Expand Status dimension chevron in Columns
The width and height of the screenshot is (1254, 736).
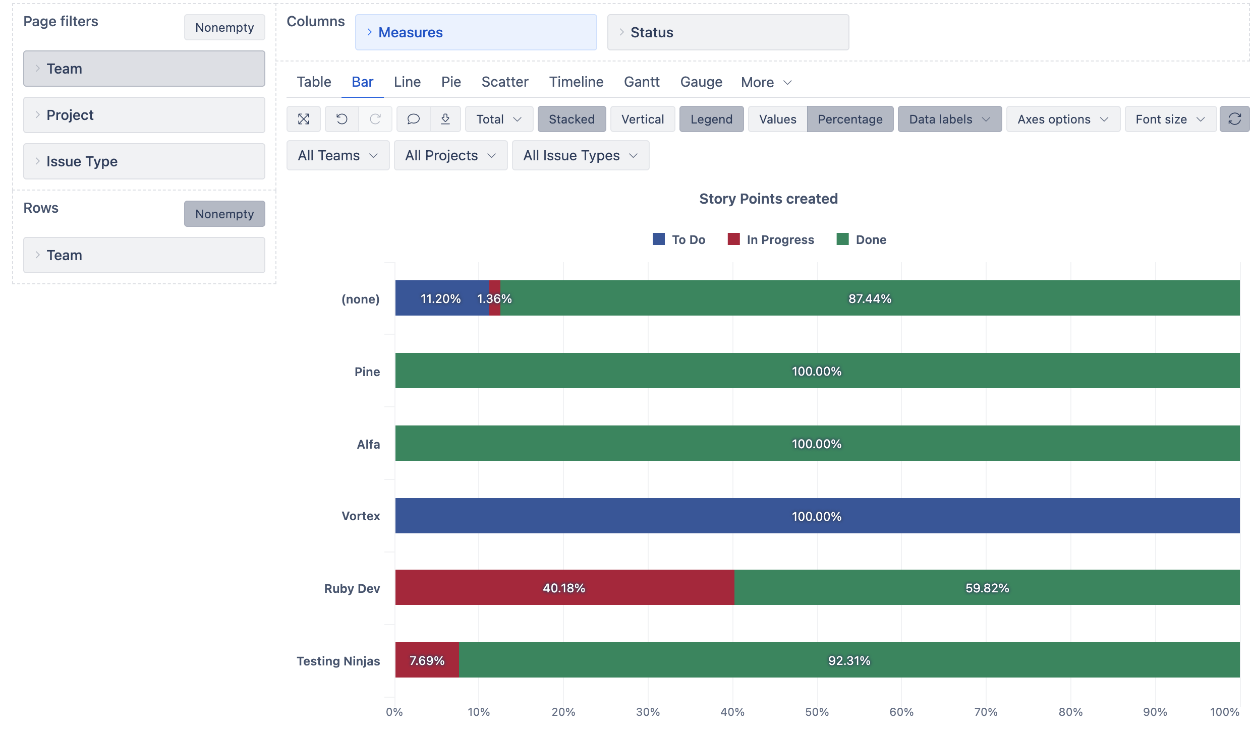pos(621,32)
